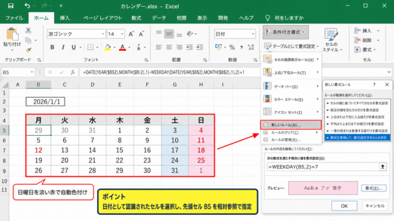
Task: Toggle bold formatting
Action: click(x=52, y=47)
